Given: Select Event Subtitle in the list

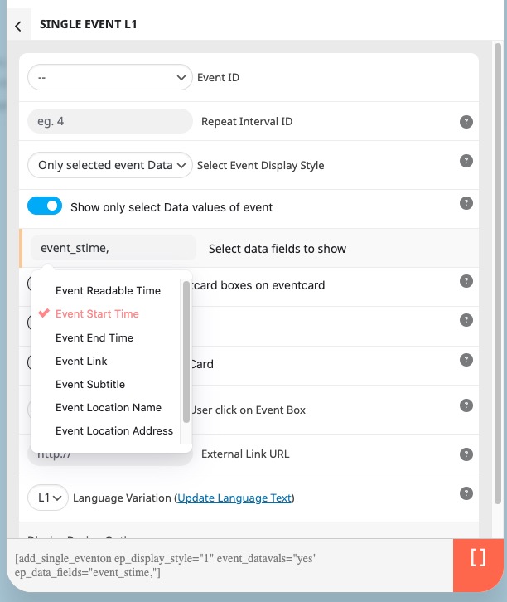Looking at the screenshot, I should (x=90, y=384).
